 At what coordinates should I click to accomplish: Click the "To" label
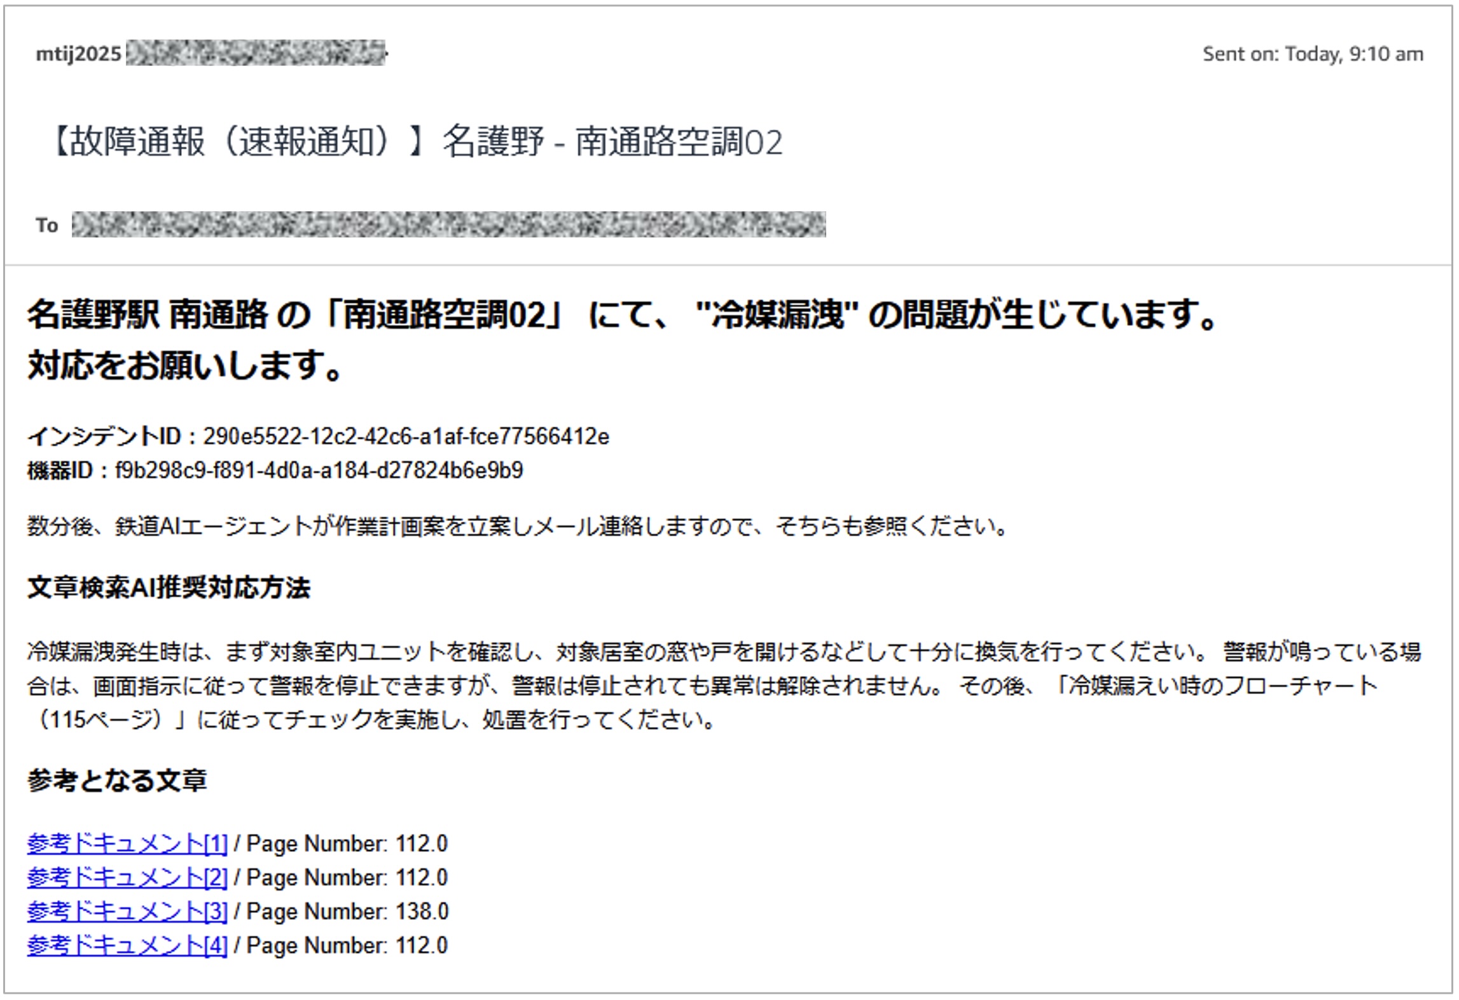click(46, 225)
